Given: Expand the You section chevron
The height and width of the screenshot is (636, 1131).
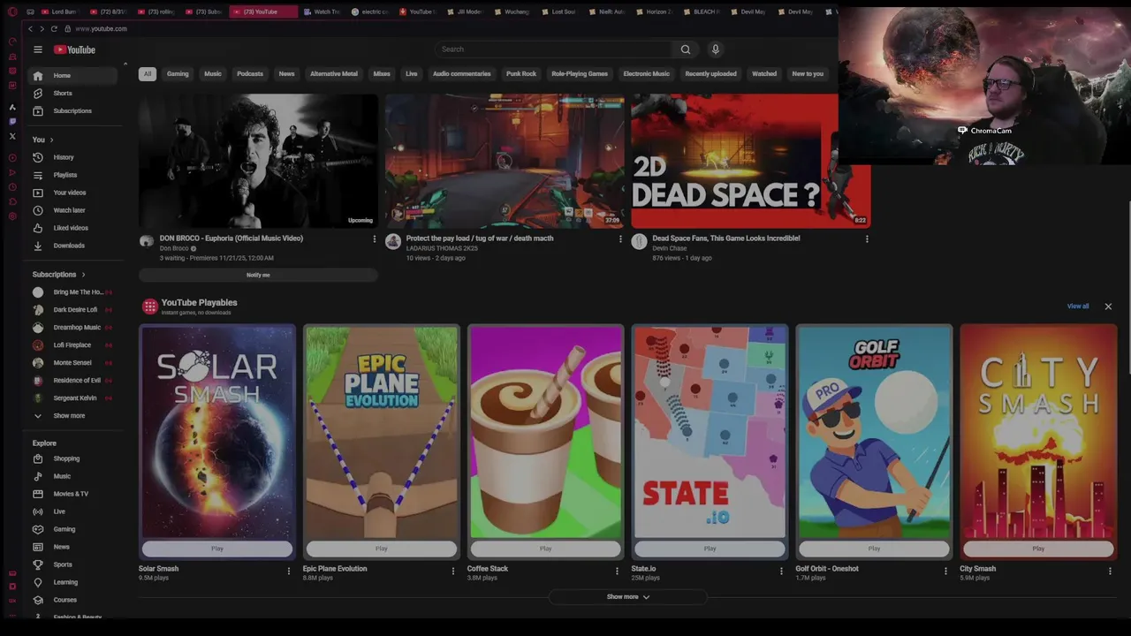Looking at the screenshot, I should coord(51,140).
